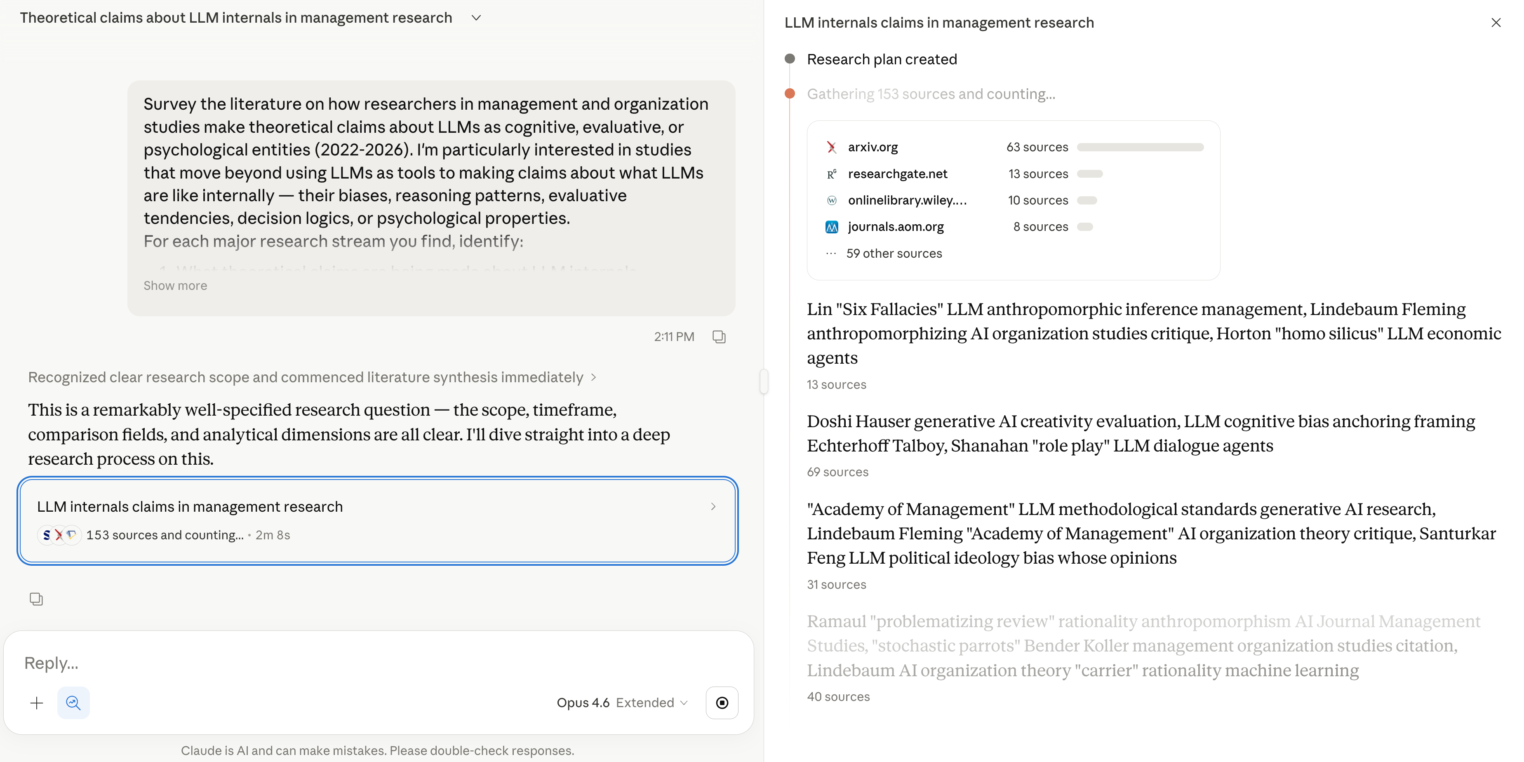Expand the '59 other sources' row
The image size is (1524, 762).
point(894,253)
